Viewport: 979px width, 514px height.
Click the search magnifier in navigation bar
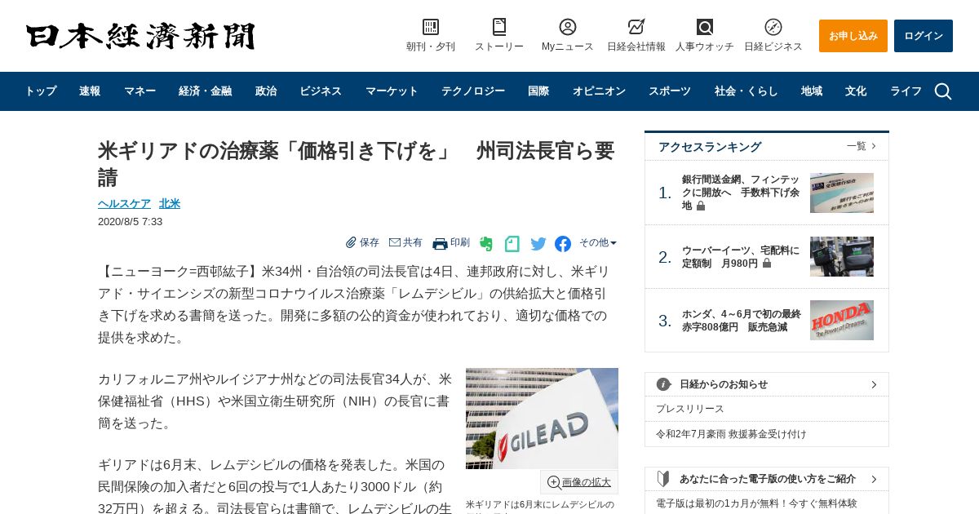coord(943,91)
